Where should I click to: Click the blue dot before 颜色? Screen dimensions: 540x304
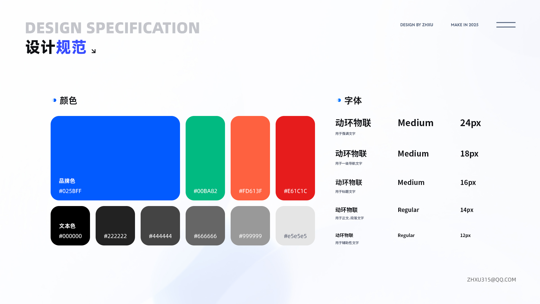55,100
